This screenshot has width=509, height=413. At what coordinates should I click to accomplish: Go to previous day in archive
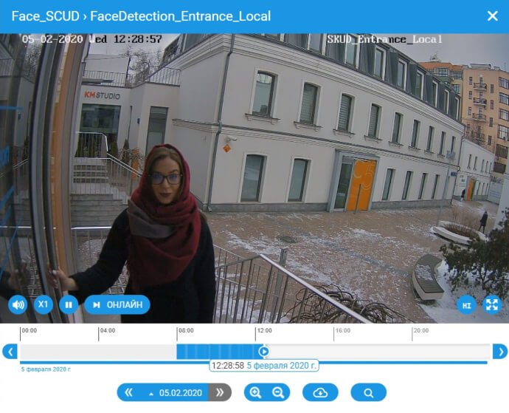click(128, 393)
